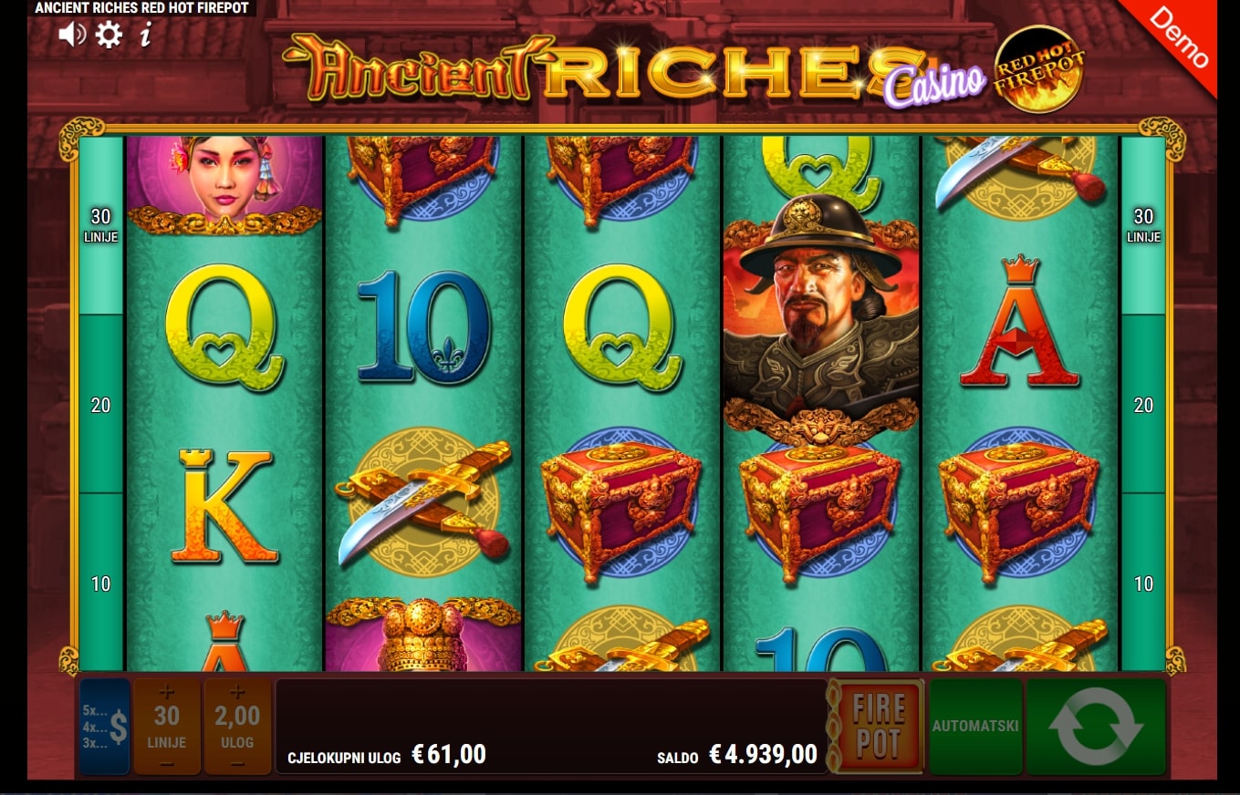This screenshot has width=1240, height=795.
Task: Decrease Ulog bet with the minus
Action: [237, 763]
